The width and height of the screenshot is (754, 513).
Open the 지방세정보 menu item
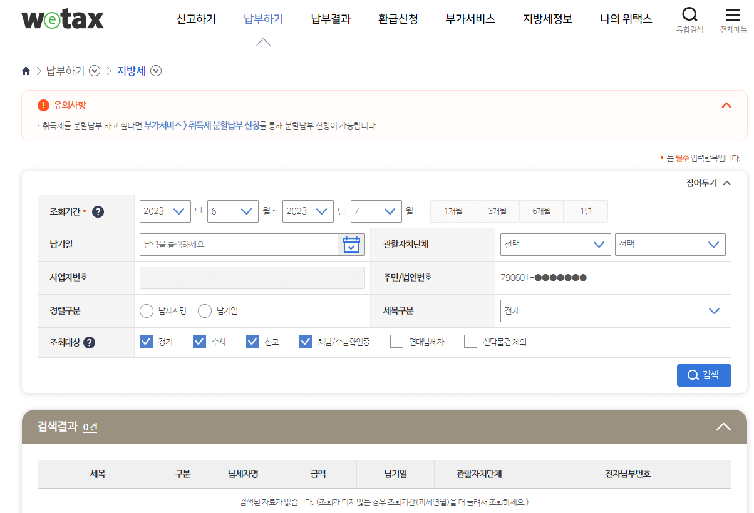547,19
